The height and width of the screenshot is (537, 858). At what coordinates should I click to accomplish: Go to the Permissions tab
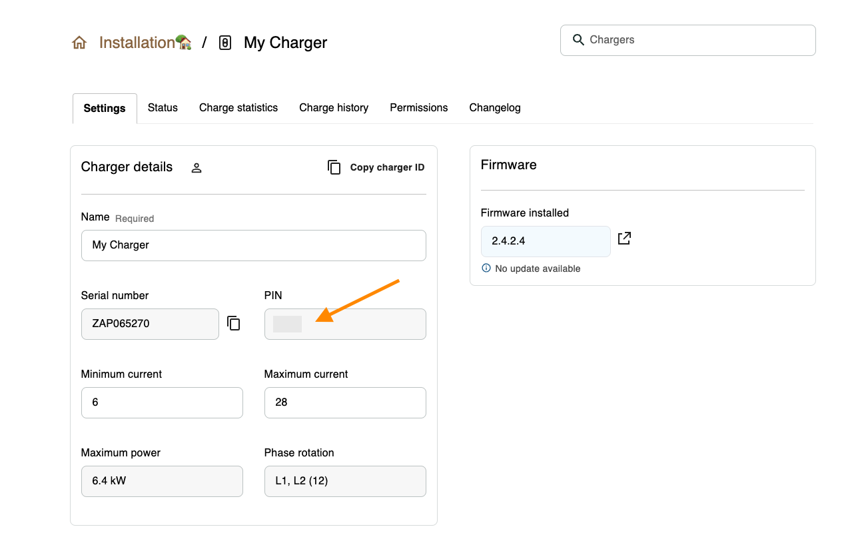click(419, 108)
